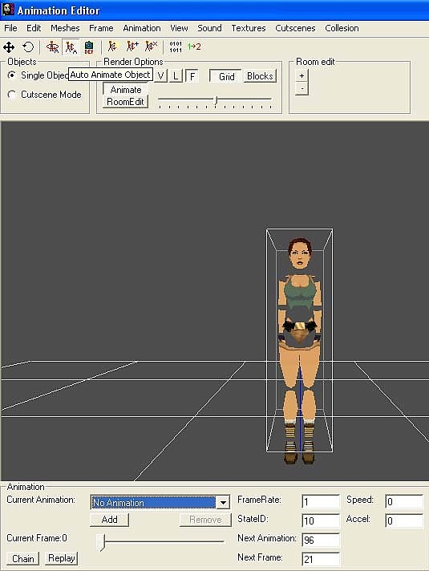This screenshot has height=571, width=429.
Task: Open the Animation menu
Action: (x=142, y=28)
